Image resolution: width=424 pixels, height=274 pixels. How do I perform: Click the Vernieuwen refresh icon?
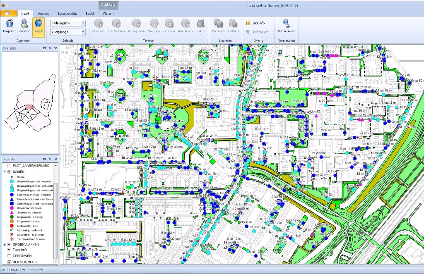286,26
